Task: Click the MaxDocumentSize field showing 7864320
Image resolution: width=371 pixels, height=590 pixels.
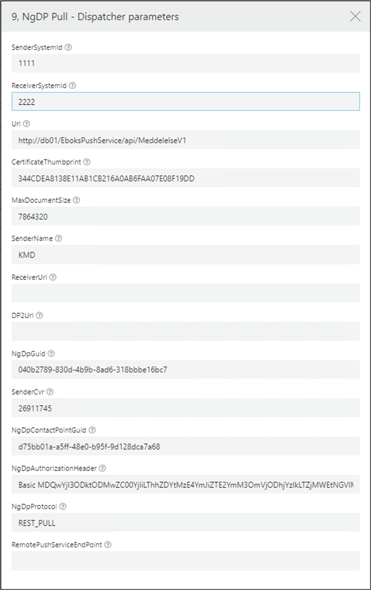Action: point(186,216)
